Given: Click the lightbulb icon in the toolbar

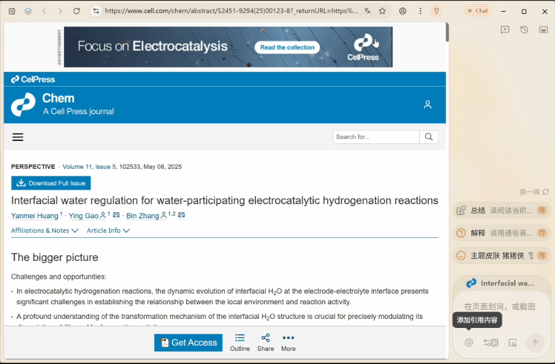Looking at the screenshot, I should point(436,11).
